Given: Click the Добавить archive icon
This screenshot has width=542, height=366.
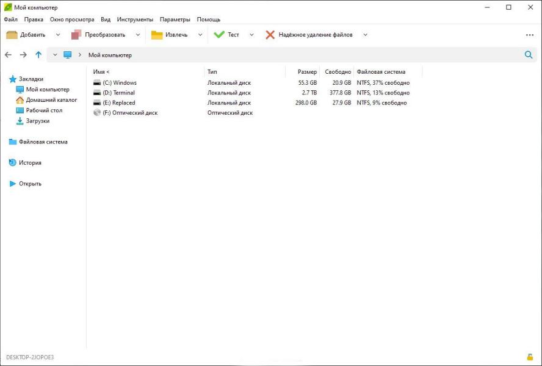Looking at the screenshot, I should coord(12,35).
